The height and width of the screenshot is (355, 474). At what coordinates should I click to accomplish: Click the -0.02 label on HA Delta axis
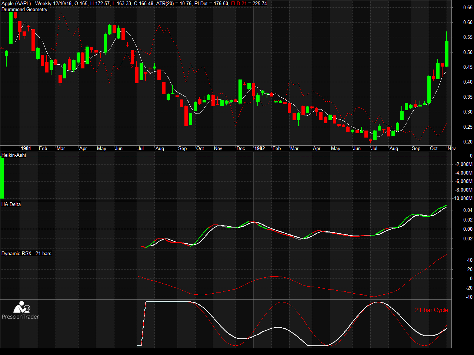pyautogui.click(x=467, y=239)
